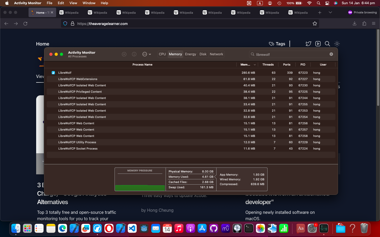
Task: Select the LibreWolf main process row
Action: 191,73
